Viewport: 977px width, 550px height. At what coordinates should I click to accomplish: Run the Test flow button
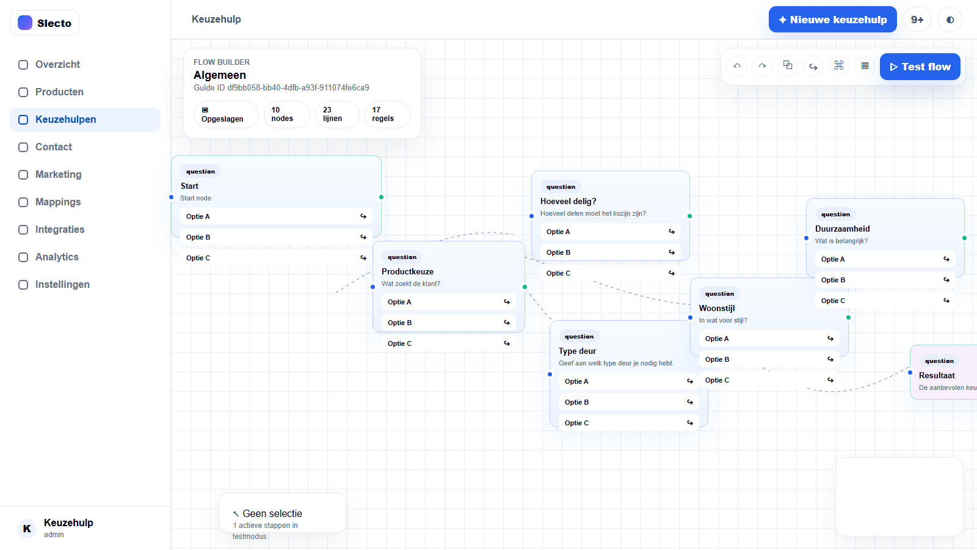[x=920, y=67]
